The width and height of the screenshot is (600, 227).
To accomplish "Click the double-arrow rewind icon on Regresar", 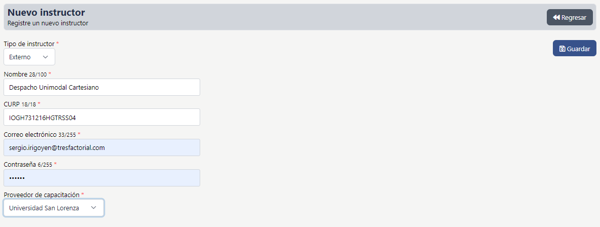I will 556,17.
